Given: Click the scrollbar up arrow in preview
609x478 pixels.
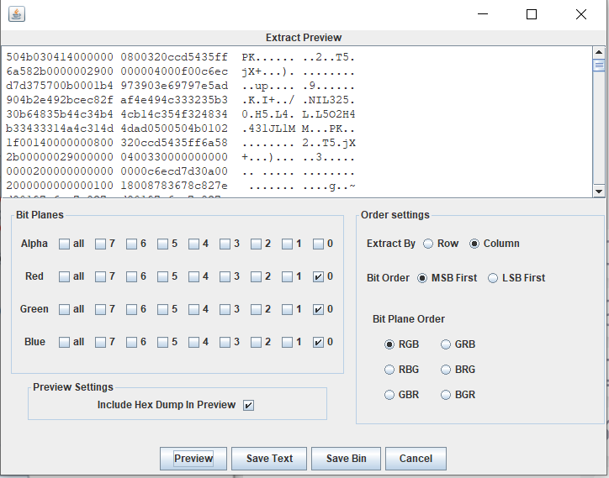Looking at the screenshot, I should point(599,52).
